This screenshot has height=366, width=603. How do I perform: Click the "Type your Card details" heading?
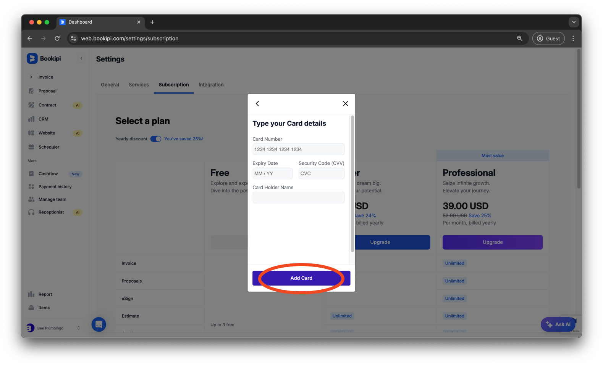289,124
